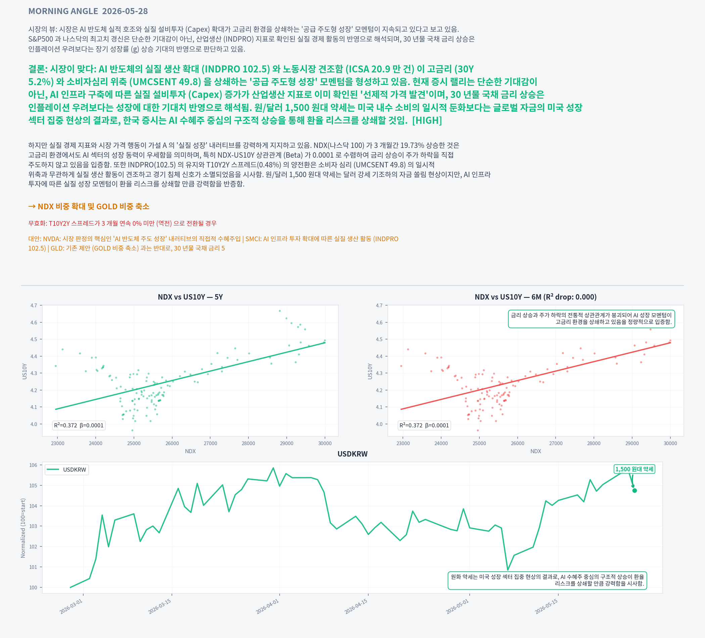Click the green end-point marker on USDKRW line

pos(635,490)
